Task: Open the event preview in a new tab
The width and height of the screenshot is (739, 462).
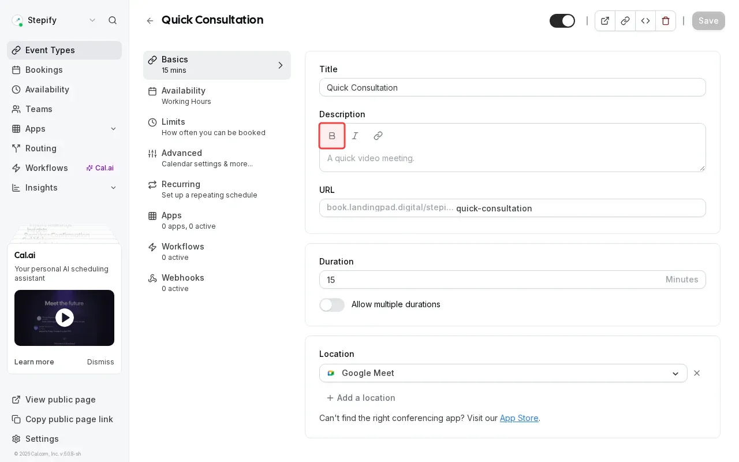Action: pyautogui.click(x=604, y=21)
